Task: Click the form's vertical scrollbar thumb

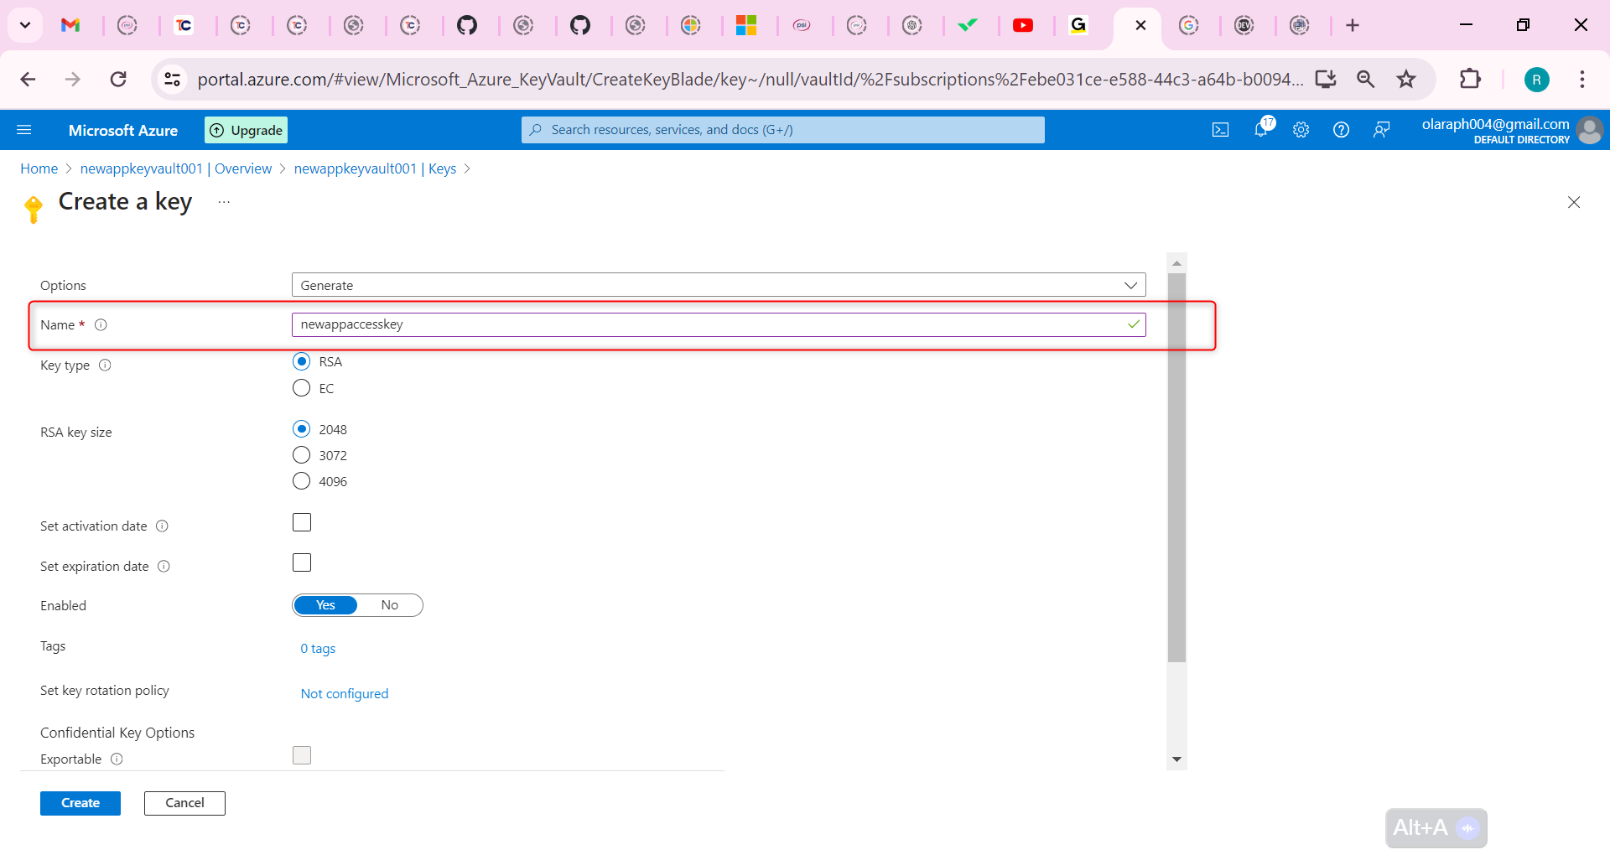Action: coord(1176,468)
